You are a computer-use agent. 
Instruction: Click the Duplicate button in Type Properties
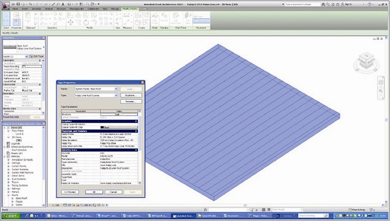pos(131,96)
